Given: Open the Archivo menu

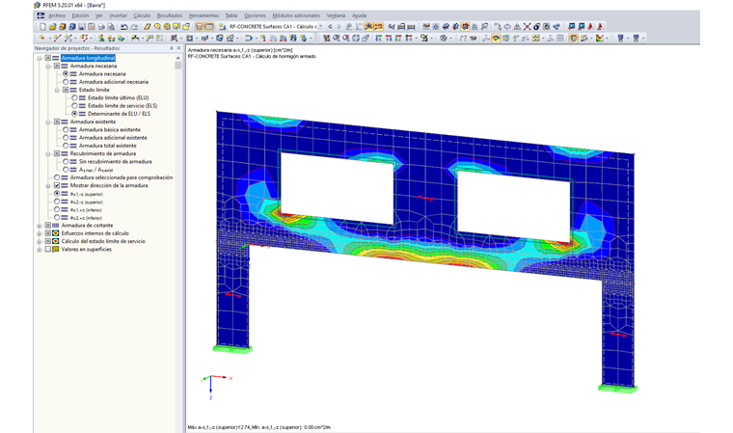Looking at the screenshot, I should pos(57,15).
